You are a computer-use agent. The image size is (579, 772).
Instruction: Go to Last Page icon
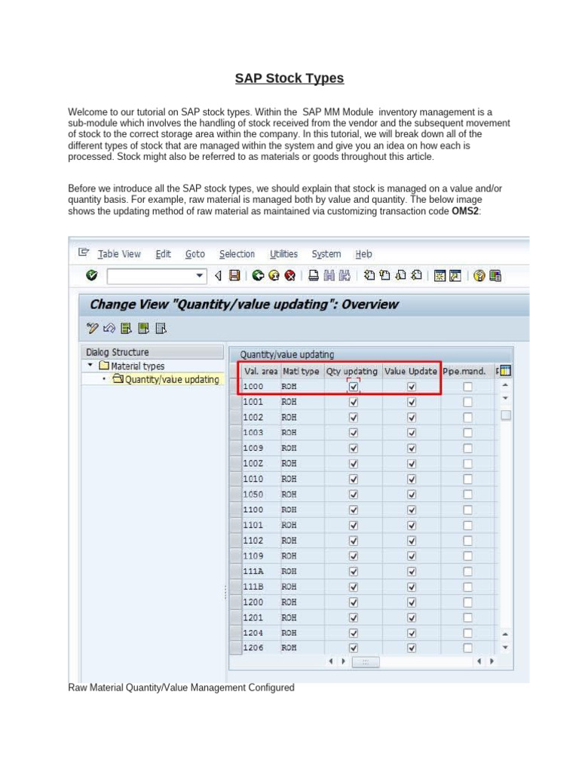tap(416, 275)
